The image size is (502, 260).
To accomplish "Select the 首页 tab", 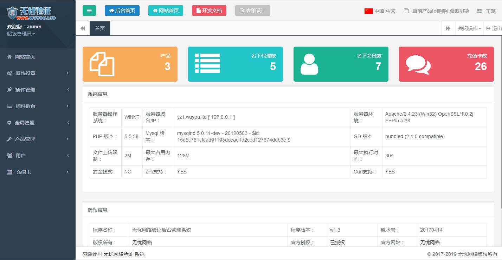I will point(100,28).
